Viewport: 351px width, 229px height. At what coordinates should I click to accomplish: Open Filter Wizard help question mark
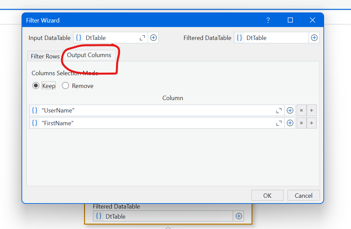click(268, 20)
